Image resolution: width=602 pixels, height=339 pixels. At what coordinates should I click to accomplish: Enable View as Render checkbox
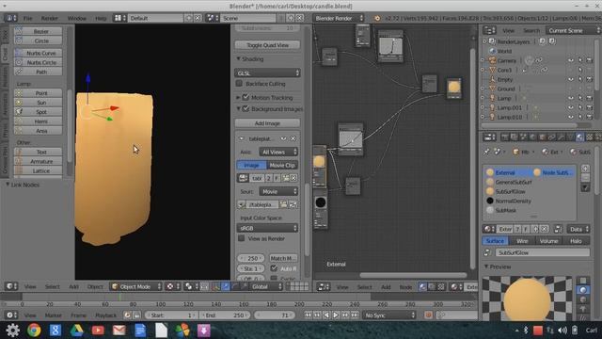tap(242, 238)
